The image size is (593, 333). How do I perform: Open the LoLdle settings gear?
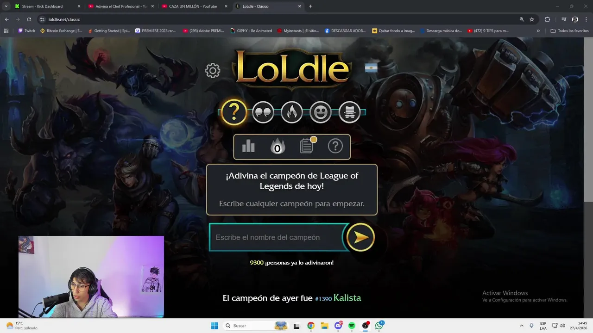(213, 71)
